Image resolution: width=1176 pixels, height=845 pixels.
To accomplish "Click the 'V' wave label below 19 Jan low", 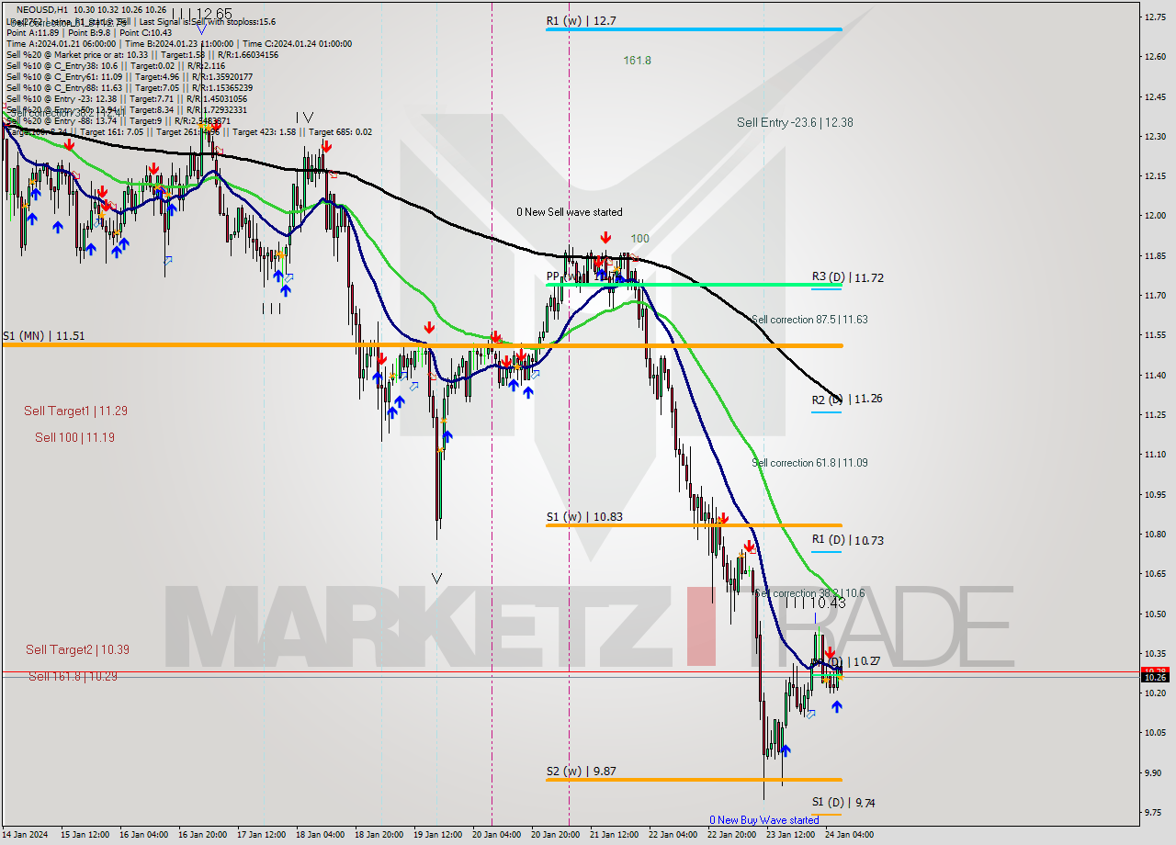I will click(x=437, y=579).
